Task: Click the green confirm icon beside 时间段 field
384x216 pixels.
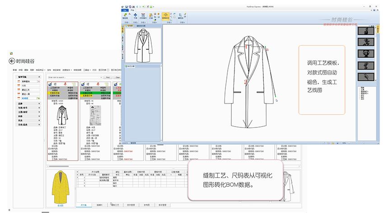Action: point(38,98)
